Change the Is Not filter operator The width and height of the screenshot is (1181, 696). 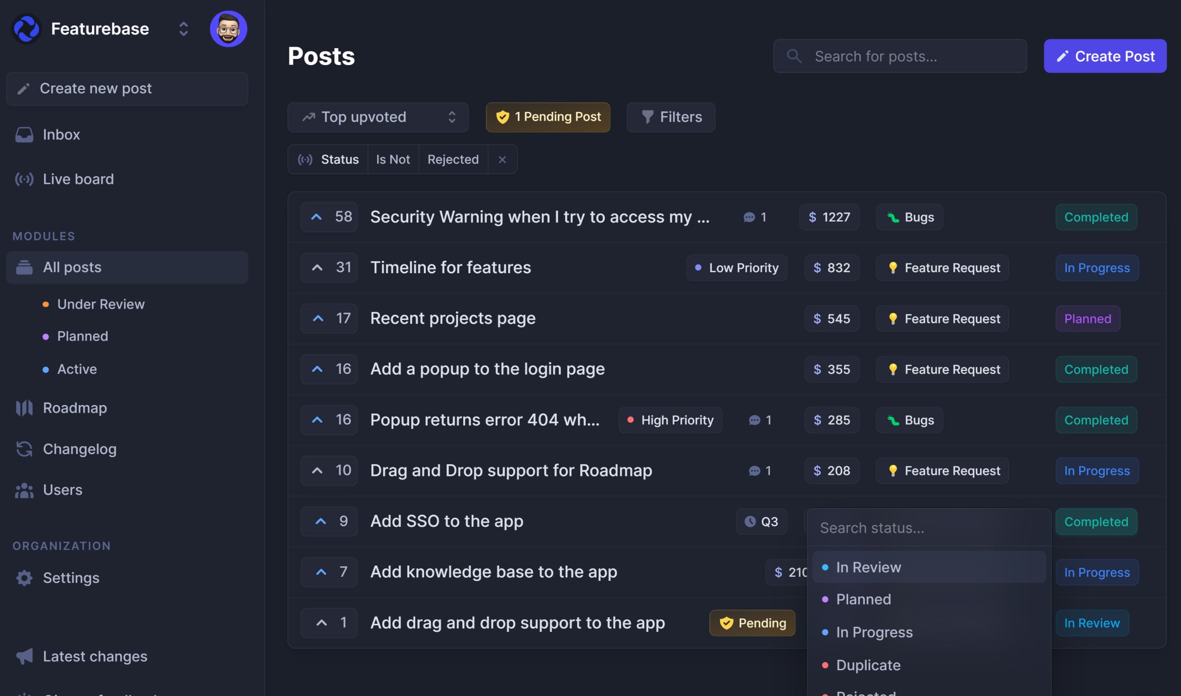393,160
